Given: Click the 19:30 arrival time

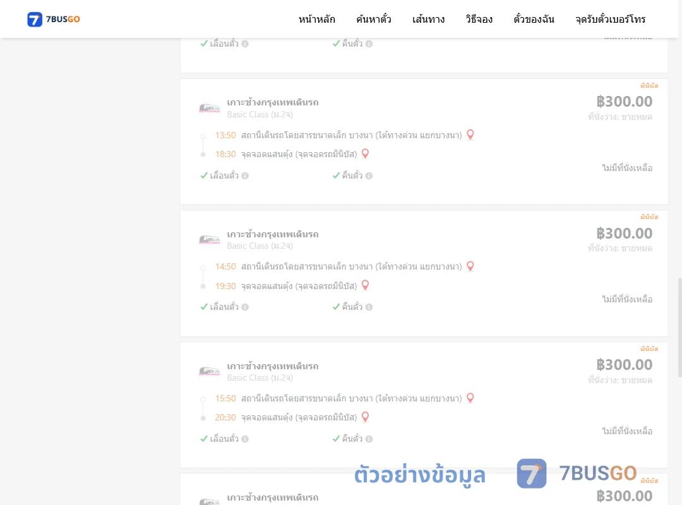Looking at the screenshot, I should pos(225,286).
